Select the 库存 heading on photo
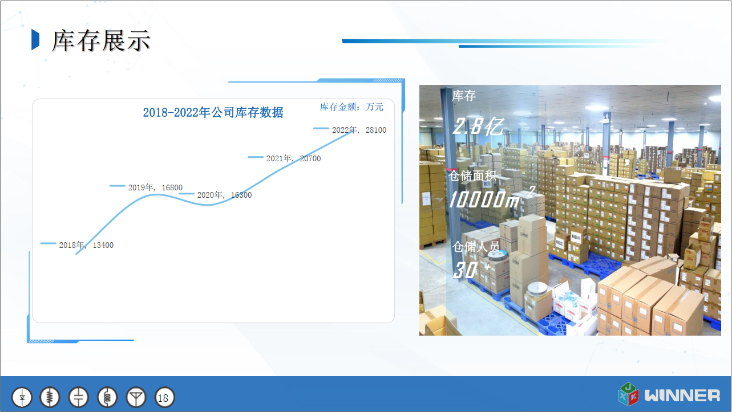732x412 pixels. (464, 96)
